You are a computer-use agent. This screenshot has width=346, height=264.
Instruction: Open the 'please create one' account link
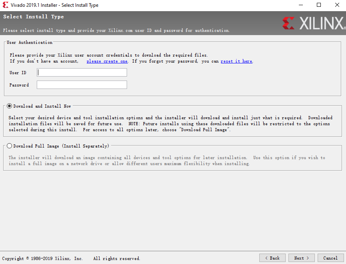point(107,61)
